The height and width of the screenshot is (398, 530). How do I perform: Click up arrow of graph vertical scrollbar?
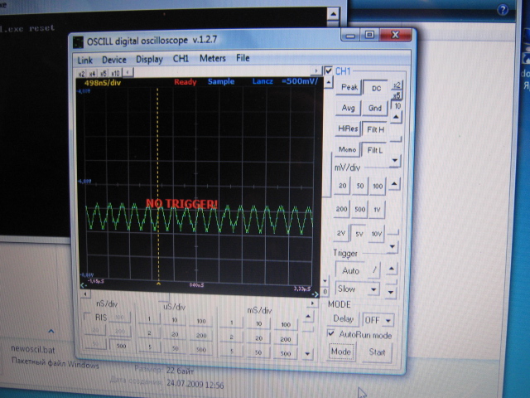(x=329, y=83)
